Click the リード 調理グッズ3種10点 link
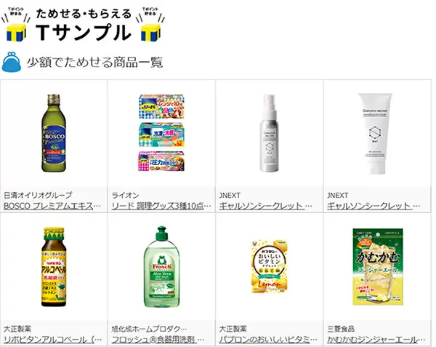The image size is (436, 347). (161, 206)
